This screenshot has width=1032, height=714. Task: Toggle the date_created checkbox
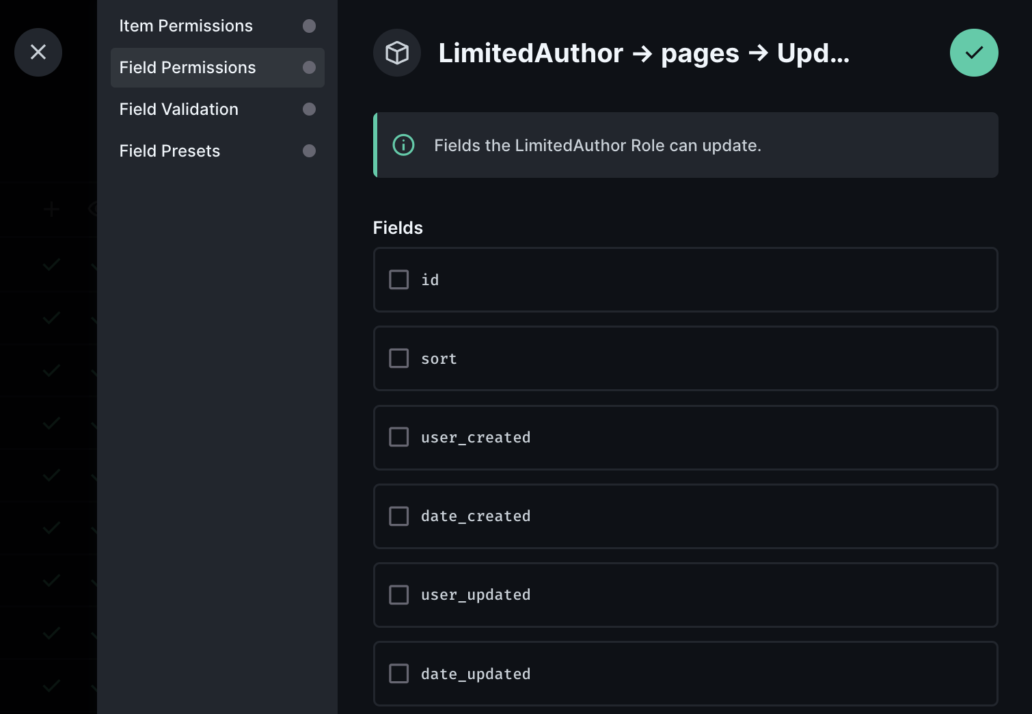point(399,516)
